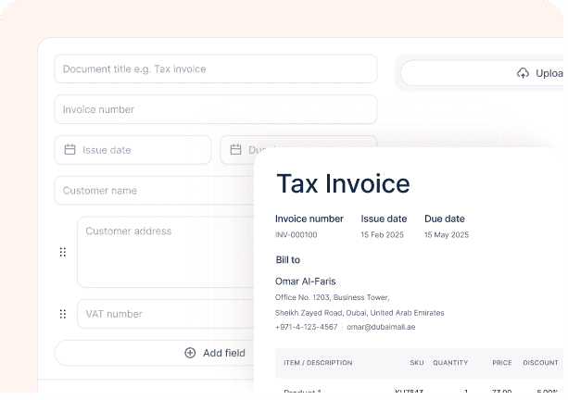The image size is (568, 400).
Task: Open the Issue date picker field
Action: click(x=133, y=150)
